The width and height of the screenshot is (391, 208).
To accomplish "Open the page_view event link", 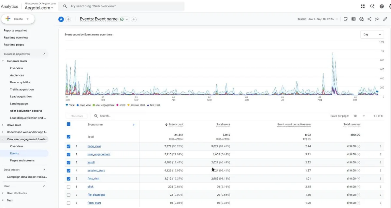I will [94, 146].
